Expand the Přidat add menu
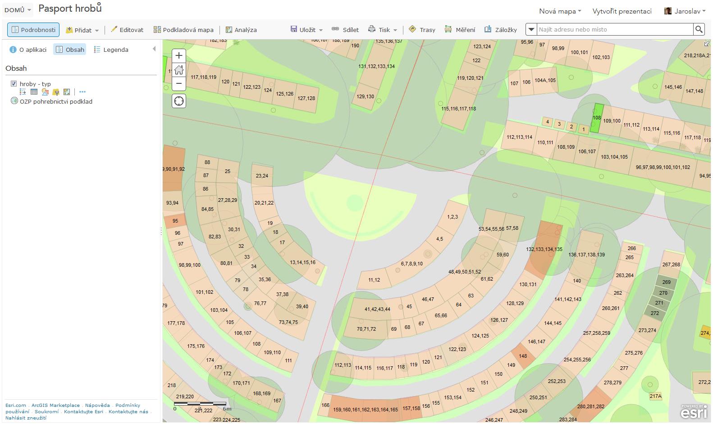 (82, 30)
